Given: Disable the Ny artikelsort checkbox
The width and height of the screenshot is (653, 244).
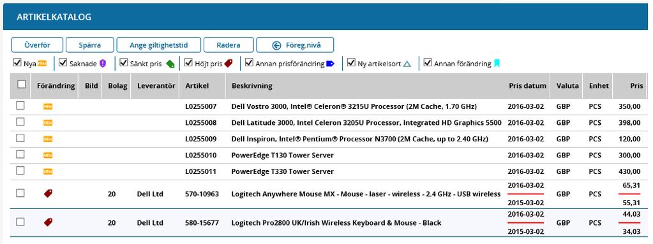Looking at the screenshot, I should (351, 63).
